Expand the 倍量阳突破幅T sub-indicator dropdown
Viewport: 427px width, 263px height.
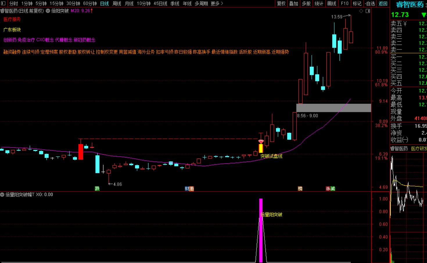click(x=2, y=195)
